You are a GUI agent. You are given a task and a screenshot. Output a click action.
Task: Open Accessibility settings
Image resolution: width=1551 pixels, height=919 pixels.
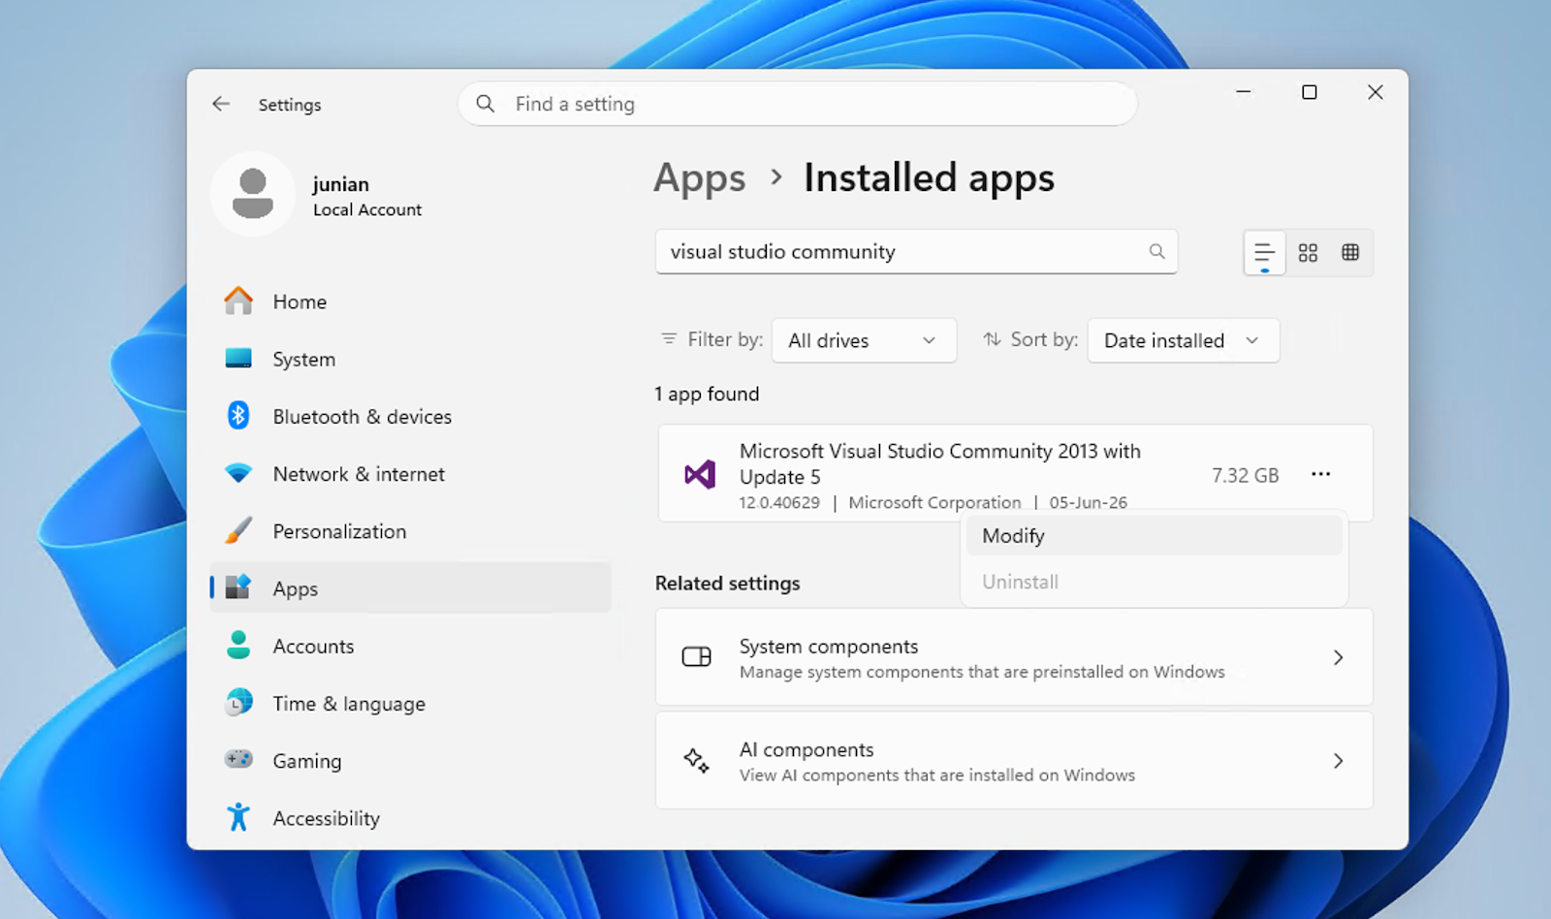(411, 818)
